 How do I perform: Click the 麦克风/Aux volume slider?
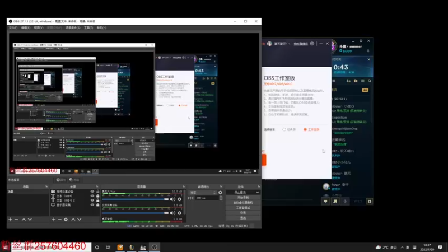135,199
